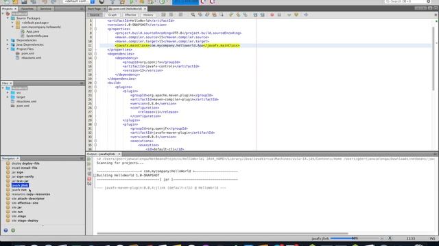The width and height of the screenshot is (439, 246).
Task: Expand the <default package> node
Action: coord(12,23)
